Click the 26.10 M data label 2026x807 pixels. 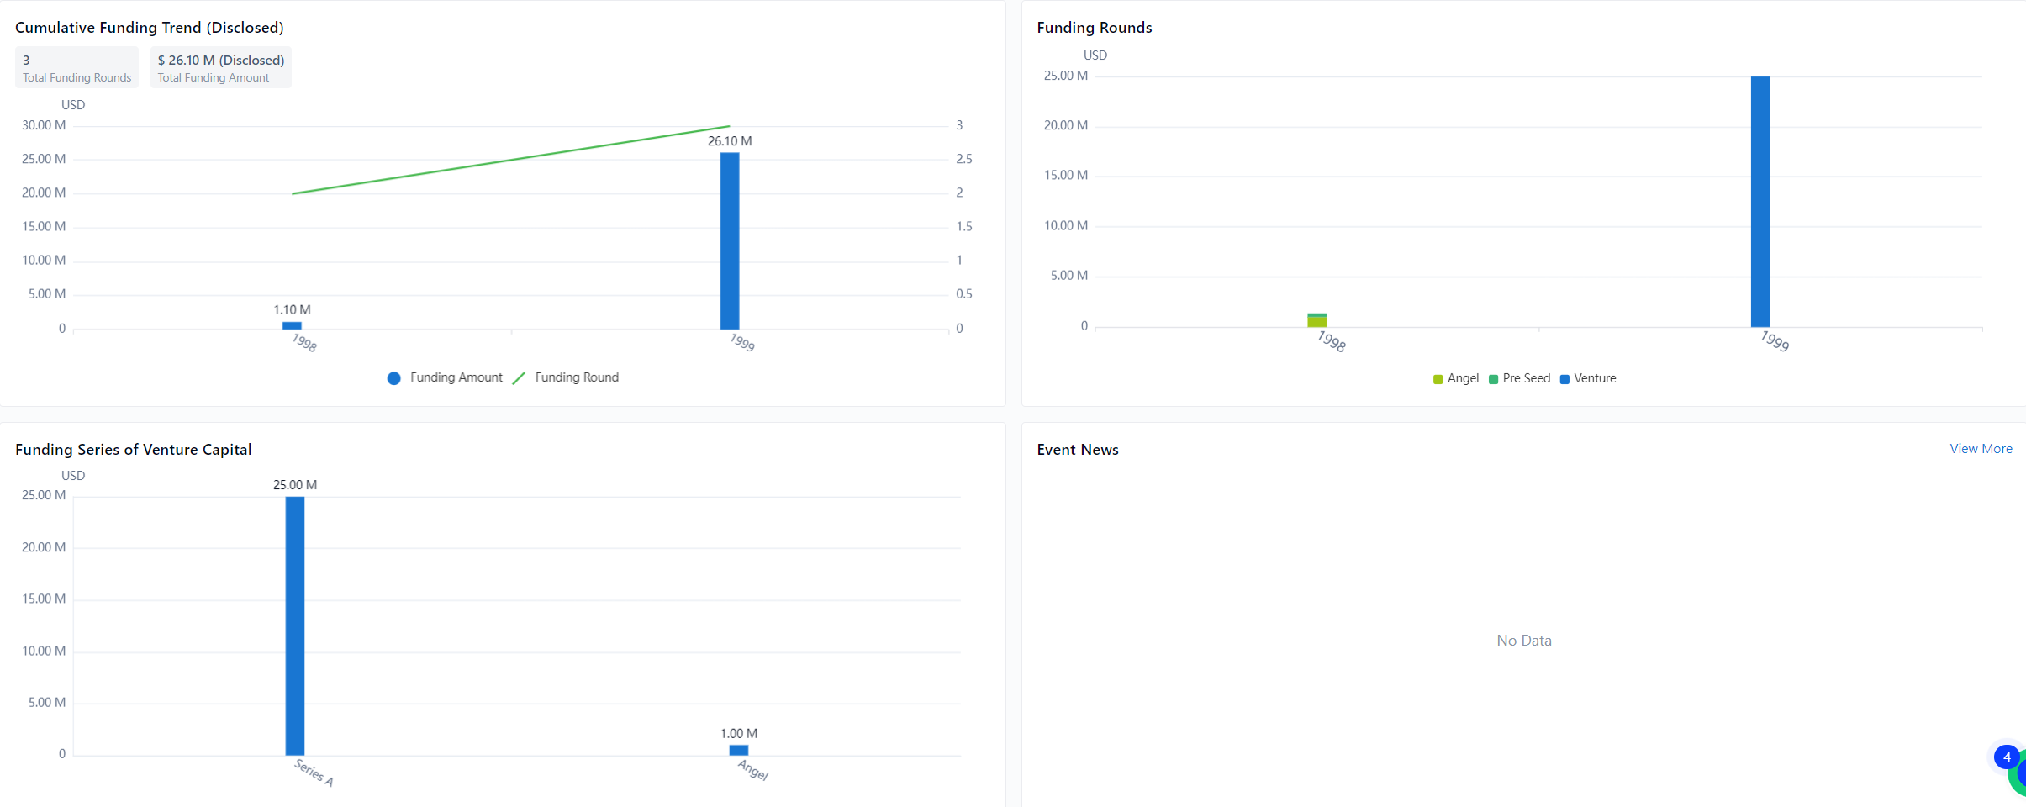pos(730,141)
